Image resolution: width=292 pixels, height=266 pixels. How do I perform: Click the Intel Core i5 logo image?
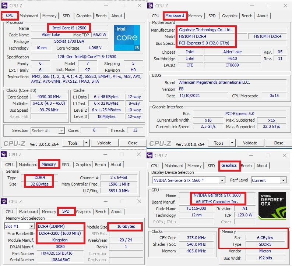pos(127,38)
